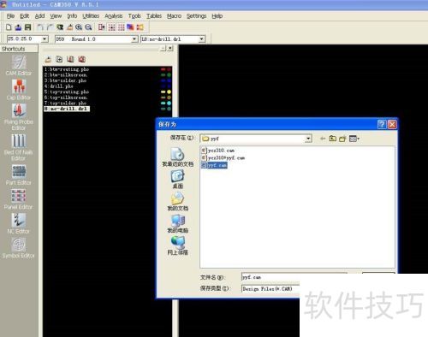Click the blue-red overlapping layers toolbar icon
Image resolution: width=428 pixels, height=337 pixels.
pyautogui.click(x=130, y=27)
